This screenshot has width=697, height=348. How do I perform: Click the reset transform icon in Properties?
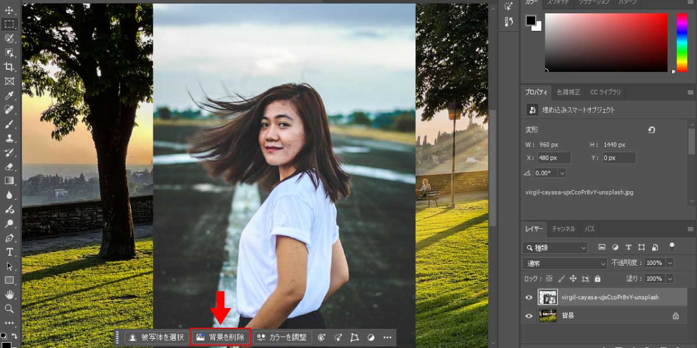pyautogui.click(x=652, y=130)
